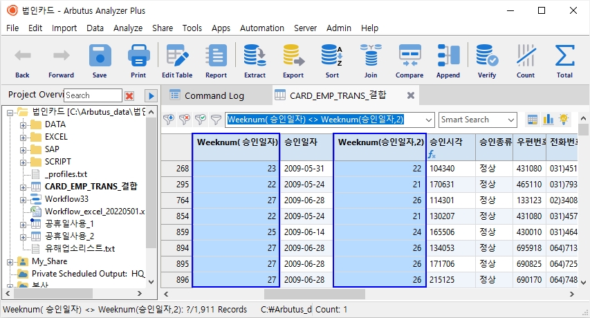Open the Tools menu

coord(192,28)
